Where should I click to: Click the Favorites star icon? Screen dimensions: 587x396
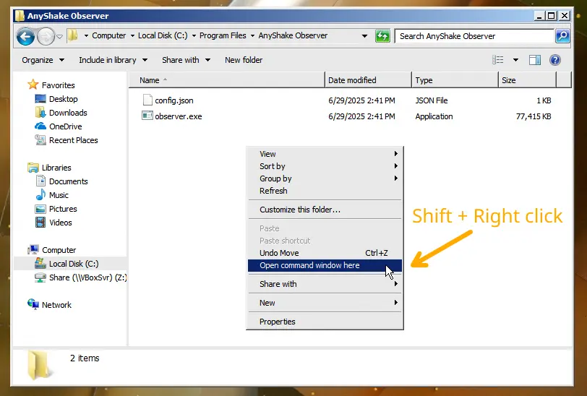coord(33,85)
